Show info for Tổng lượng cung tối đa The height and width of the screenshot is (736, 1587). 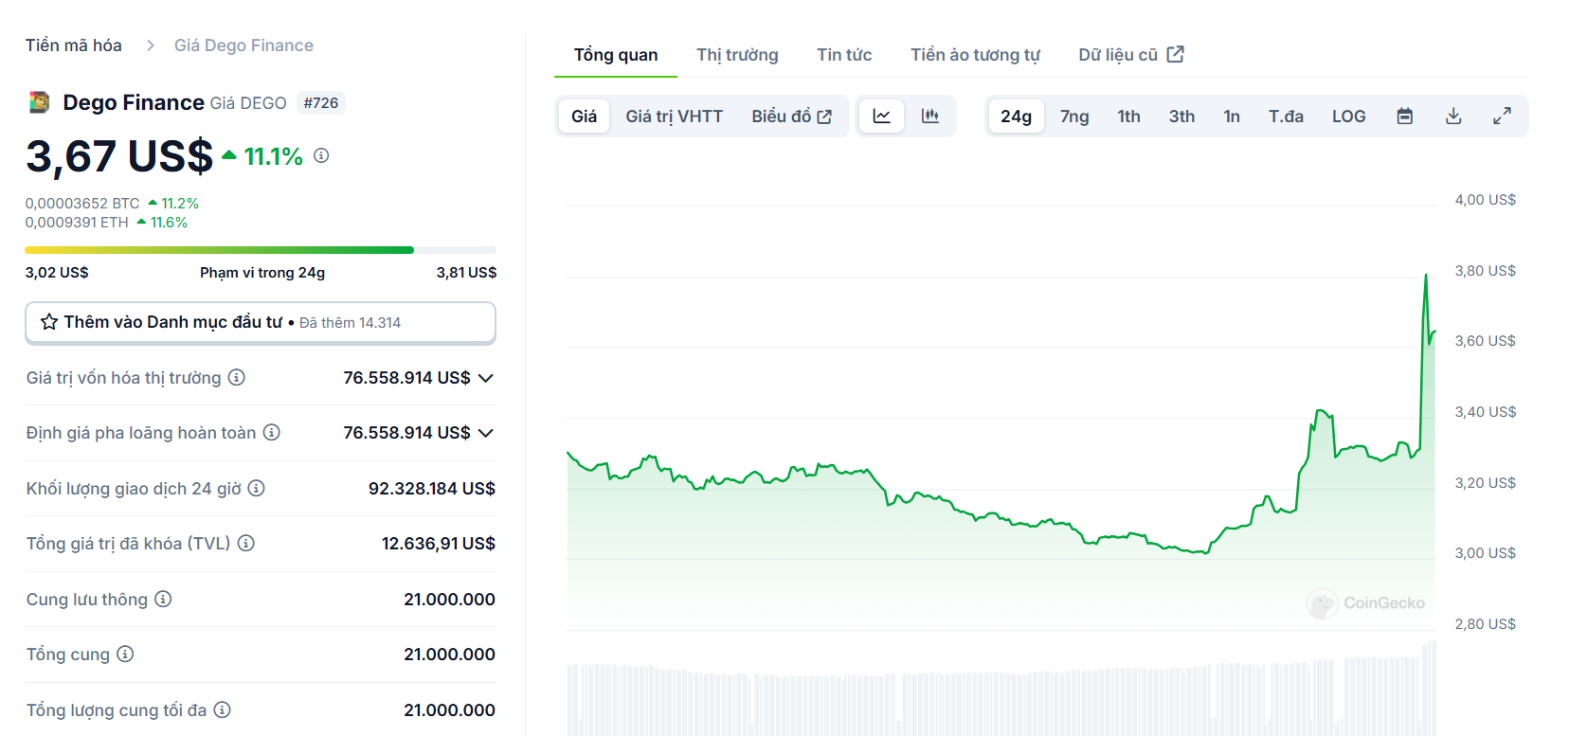[223, 710]
